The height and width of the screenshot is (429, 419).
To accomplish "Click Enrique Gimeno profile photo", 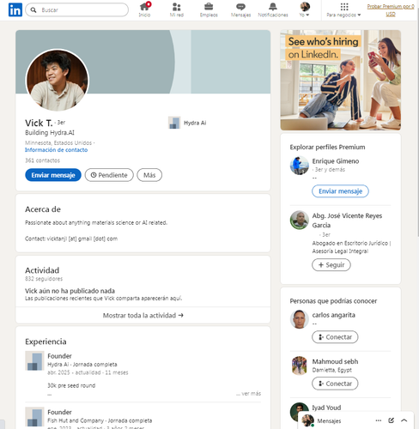I will point(300,166).
